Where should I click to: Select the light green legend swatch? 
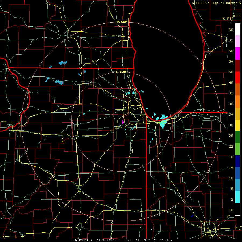tap(237, 149)
